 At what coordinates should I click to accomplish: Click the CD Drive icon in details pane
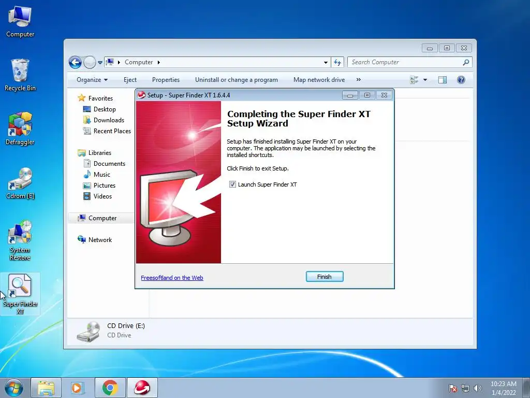88,331
